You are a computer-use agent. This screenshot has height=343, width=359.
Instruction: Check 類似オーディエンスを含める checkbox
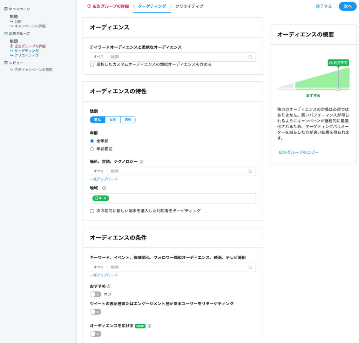point(92,65)
